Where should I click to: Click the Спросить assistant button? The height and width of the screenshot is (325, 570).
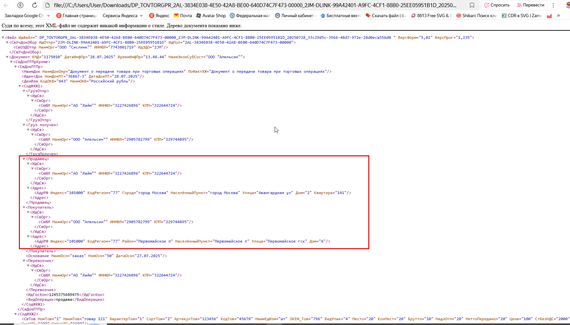point(497,5)
